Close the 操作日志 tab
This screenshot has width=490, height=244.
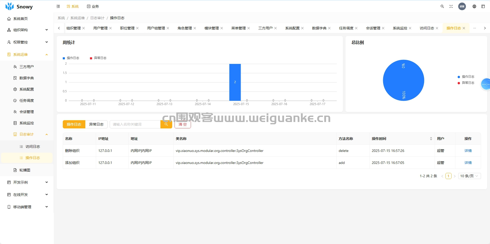coord(464,28)
